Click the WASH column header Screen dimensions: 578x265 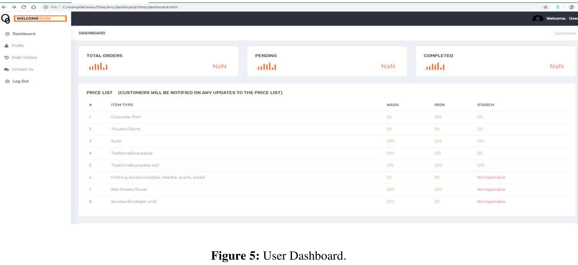point(392,105)
